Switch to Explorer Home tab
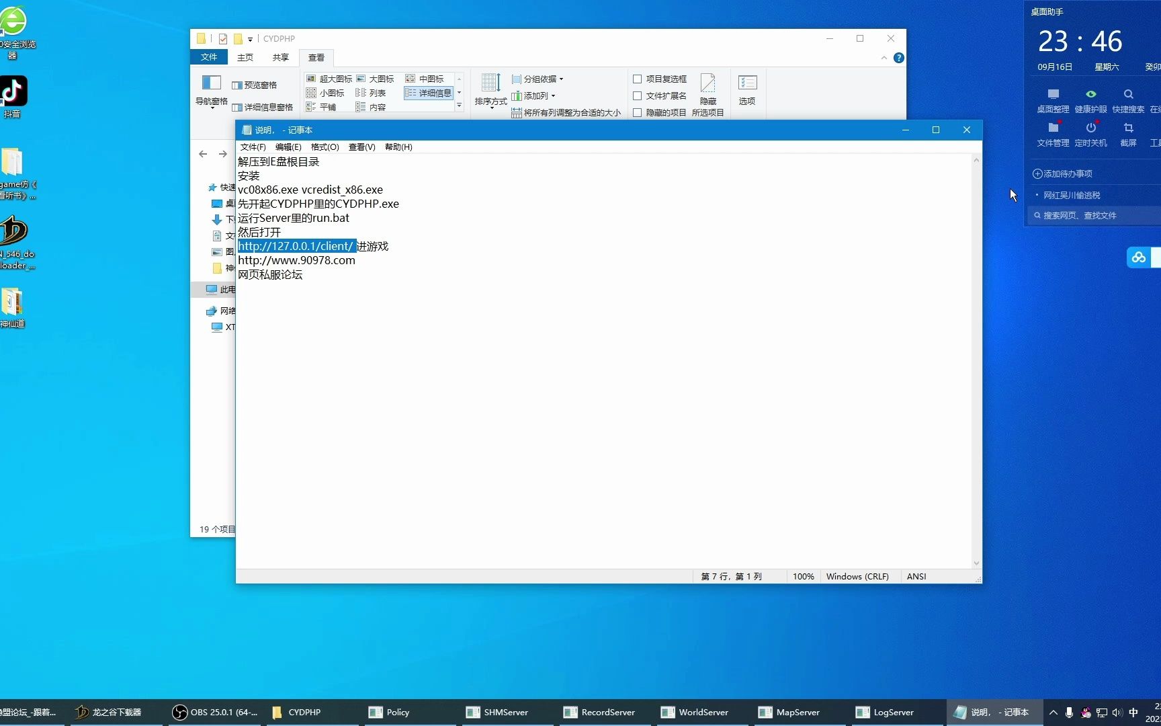1161x726 pixels. click(245, 57)
